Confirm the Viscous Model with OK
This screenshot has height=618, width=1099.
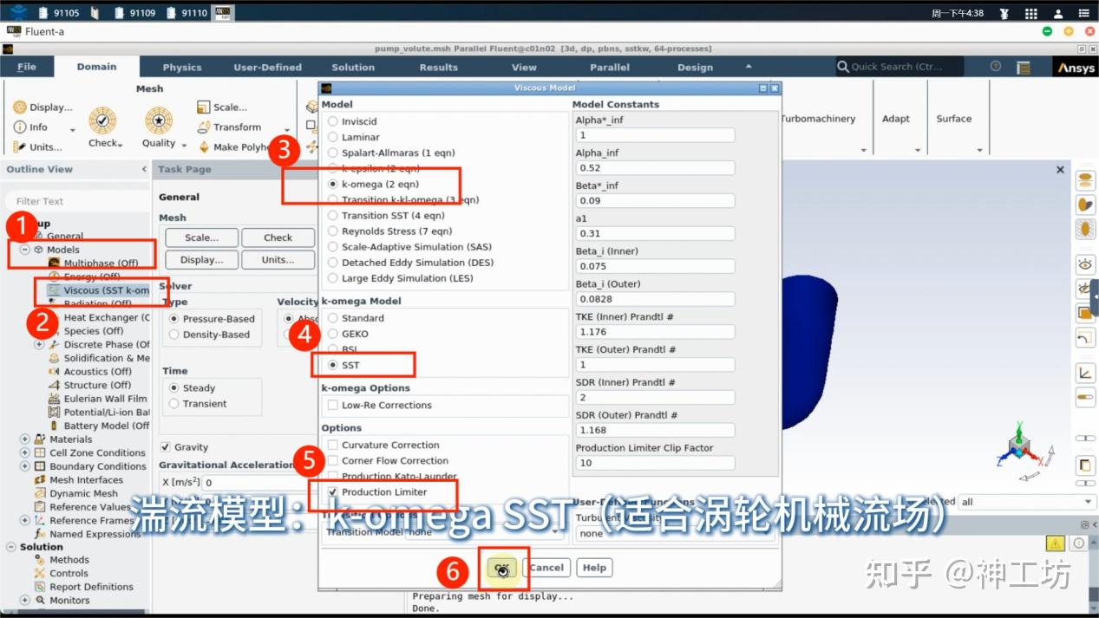(502, 568)
